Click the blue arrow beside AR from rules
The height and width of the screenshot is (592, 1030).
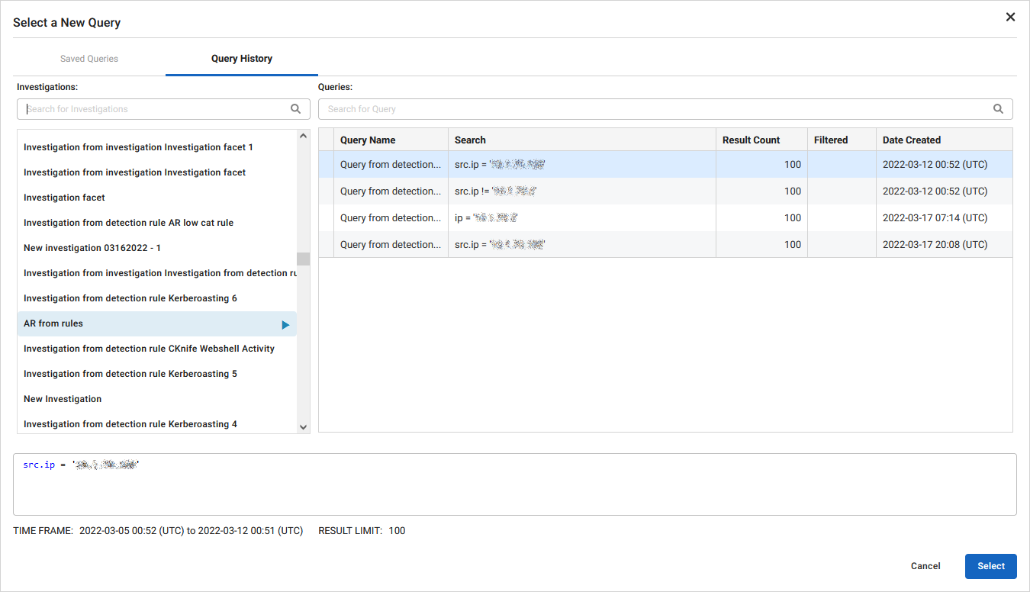(285, 323)
